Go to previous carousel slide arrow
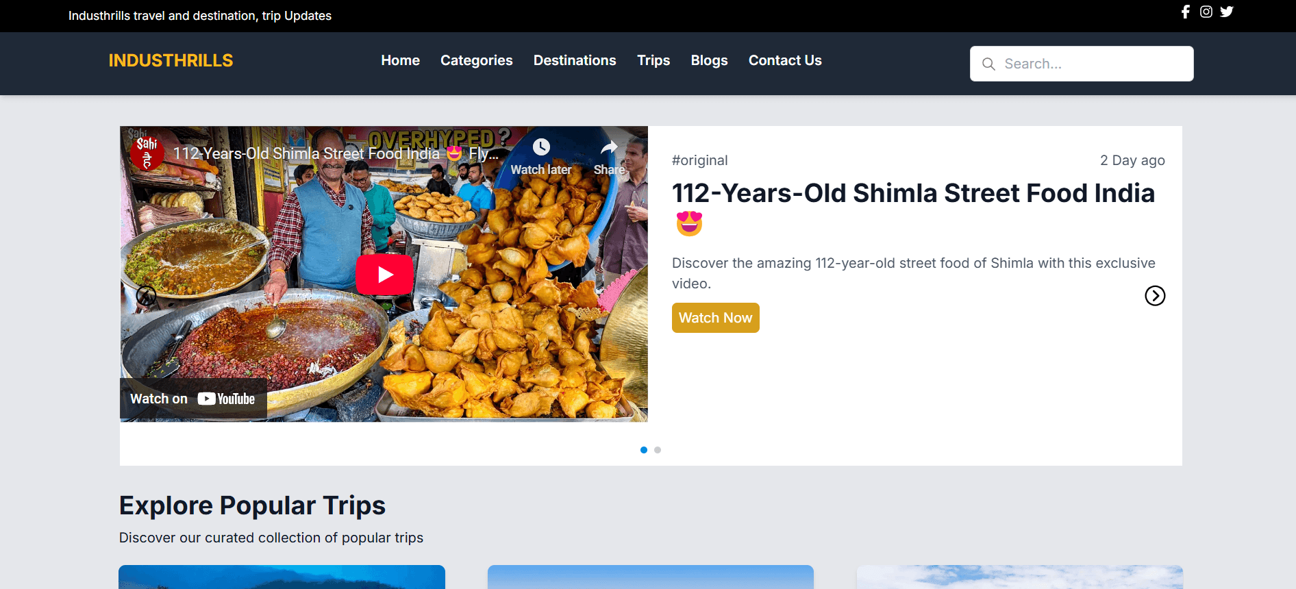The image size is (1296, 589). [146, 296]
